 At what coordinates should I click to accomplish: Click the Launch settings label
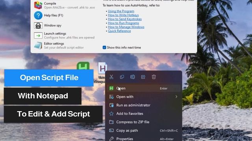[55, 34]
